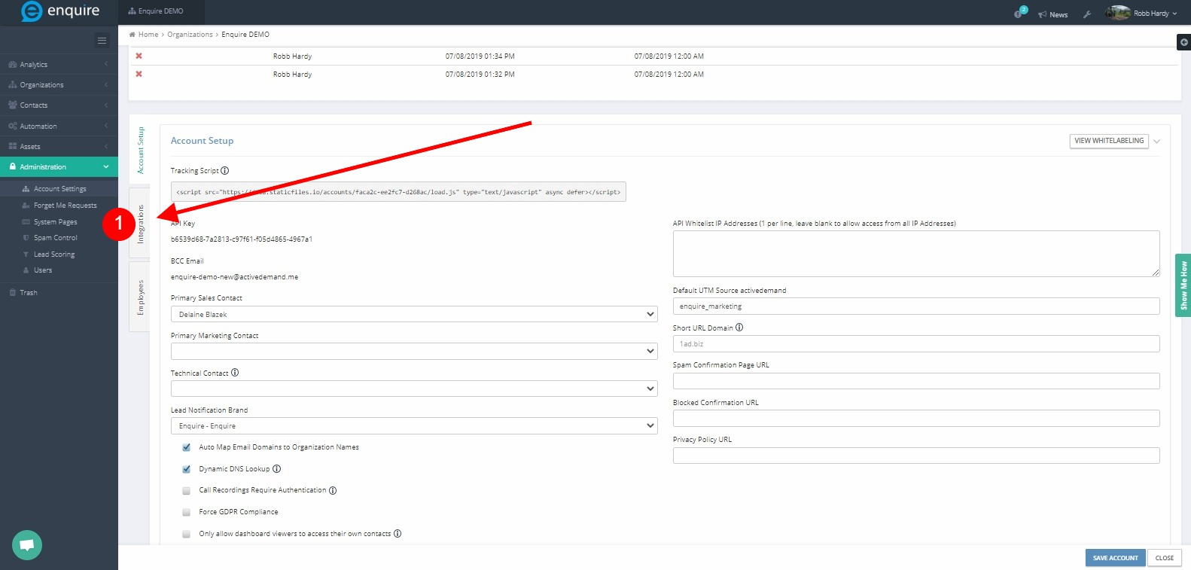This screenshot has height=570, width=1191.
Task: Click Robb Hardy profile avatar
Action: [1118, 13]
